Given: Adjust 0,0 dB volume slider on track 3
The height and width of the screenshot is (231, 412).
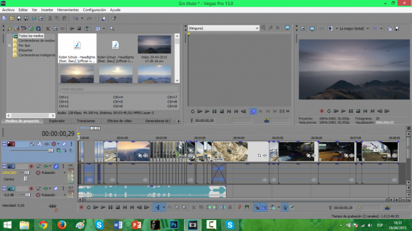Looking at the screenshot, I should pyautogui.click(x=27, y=195).
